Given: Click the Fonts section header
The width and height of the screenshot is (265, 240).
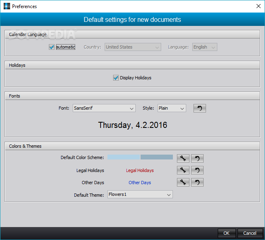Looking at the screenshot, I should [x=132, y=96].
